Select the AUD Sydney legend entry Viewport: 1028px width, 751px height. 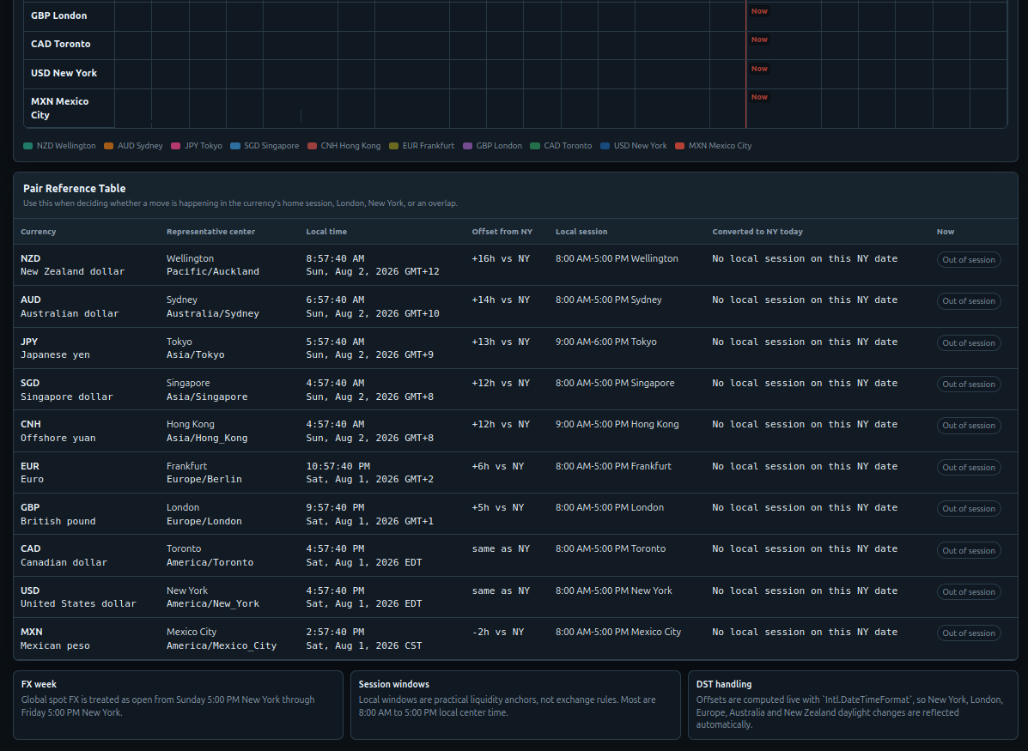point(133,146)
